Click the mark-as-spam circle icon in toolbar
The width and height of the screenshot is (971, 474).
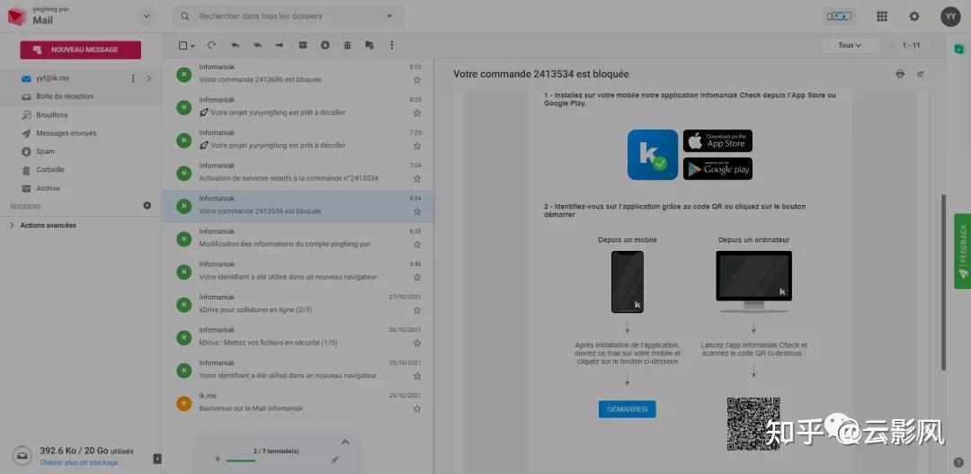(x=325, y=45)
